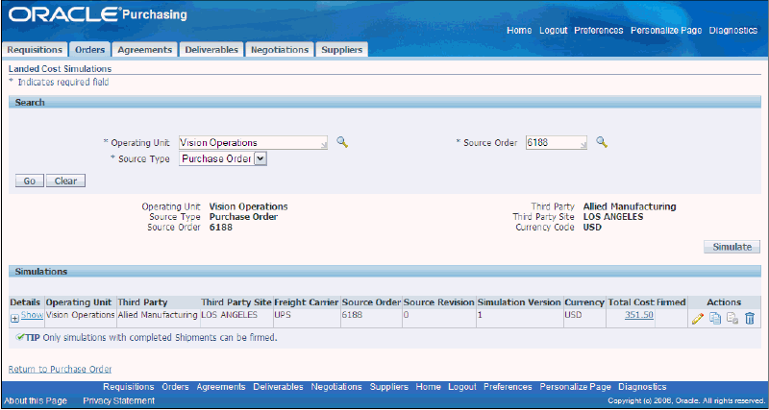Switch to the Agreements tab
This screenshot has height=410, width=769.
tap(145, 50)
